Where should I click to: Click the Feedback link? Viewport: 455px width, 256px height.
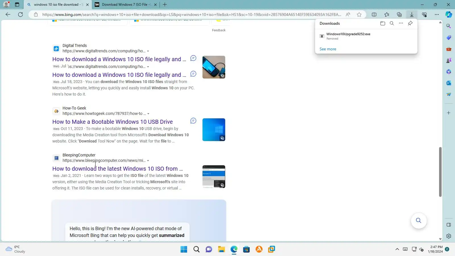click(x=219, y=30)
